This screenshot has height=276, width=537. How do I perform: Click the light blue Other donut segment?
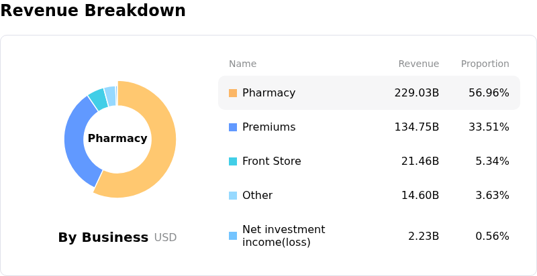pyautogui.click(x=110, y=94)
